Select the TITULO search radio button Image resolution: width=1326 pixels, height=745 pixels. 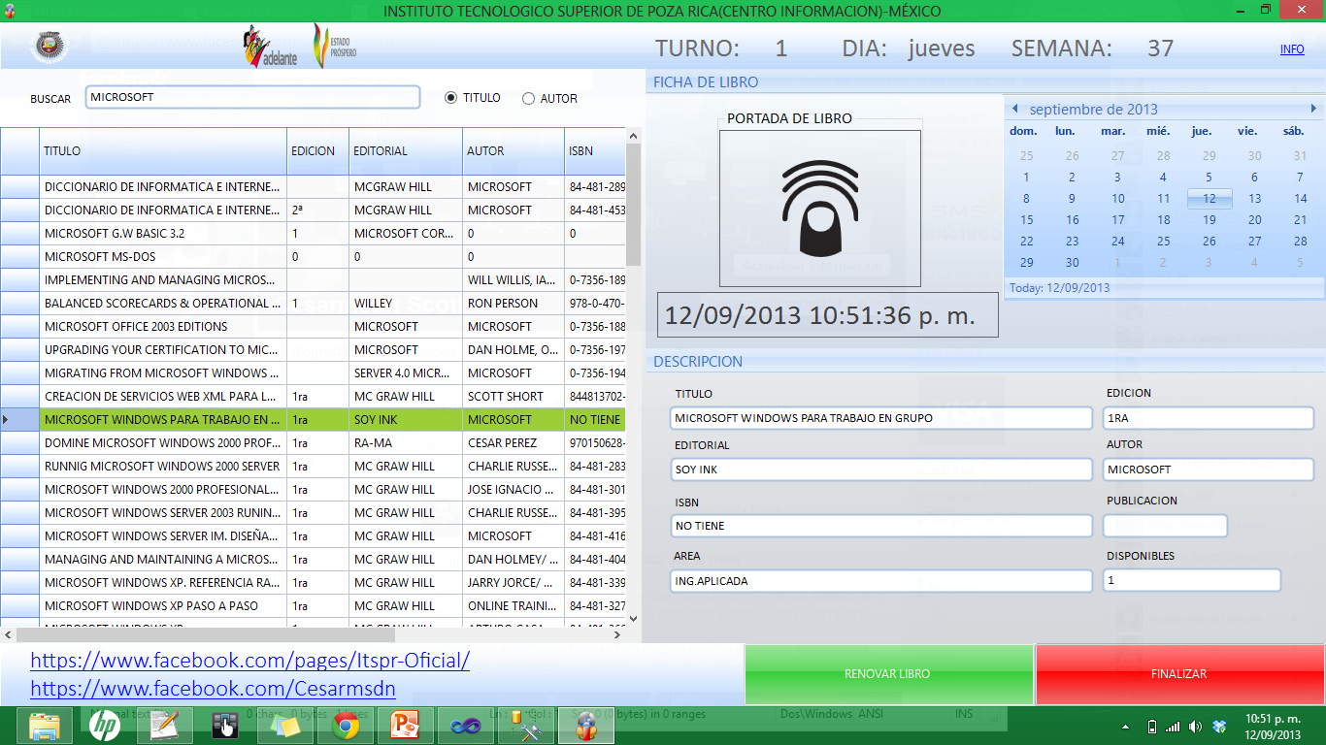coord(450,98)
